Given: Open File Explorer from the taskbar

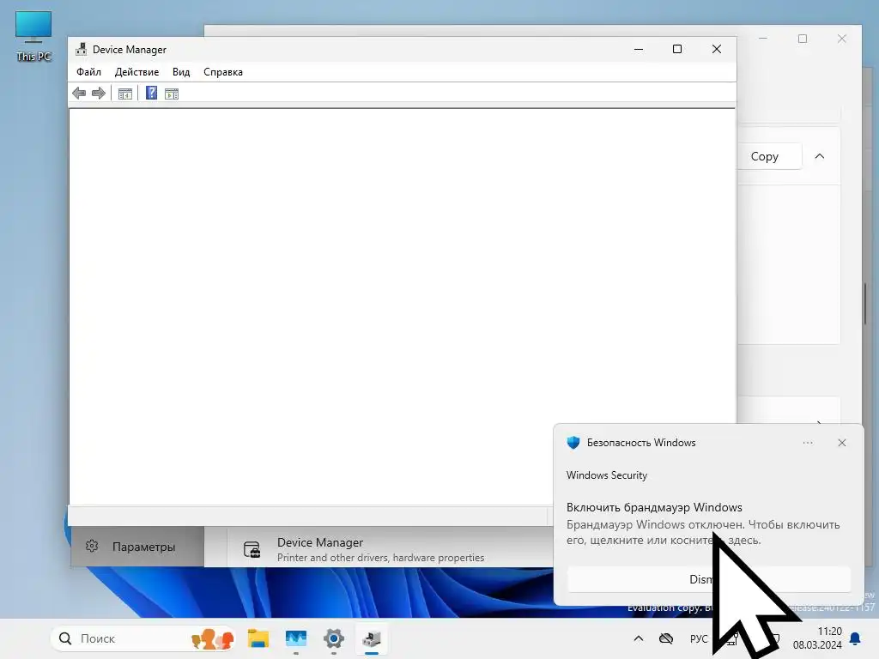Looking at the screenshot, I should click(258, 638).
